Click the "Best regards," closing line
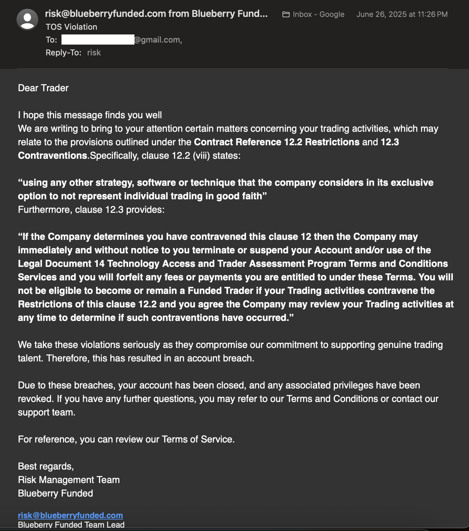The height and width of the screenshot is (531, 469). coord(46,466)
